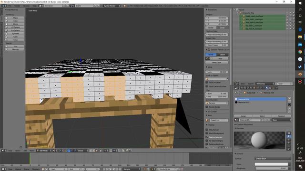Collapse the Transform panel
The height and width of the screenshot is (171, 305).
(206, 9)
